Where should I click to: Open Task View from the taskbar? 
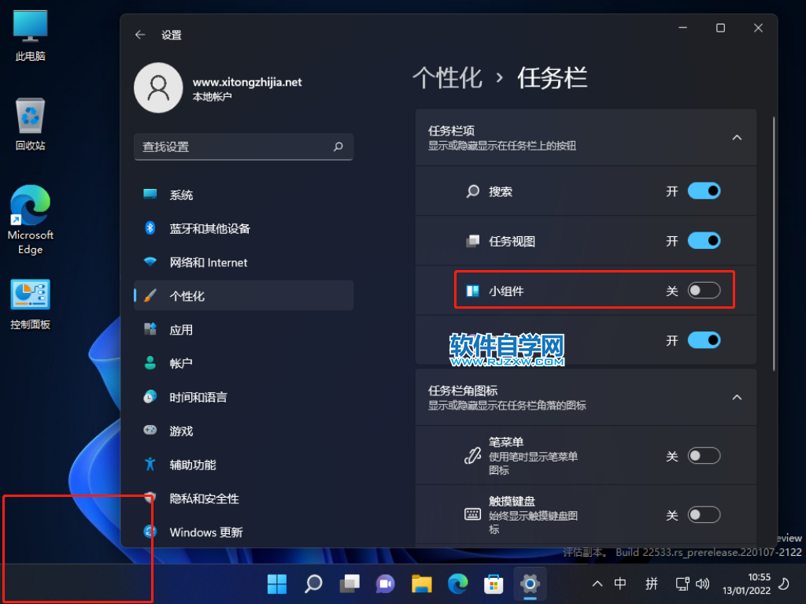click(x=349, y=584)
